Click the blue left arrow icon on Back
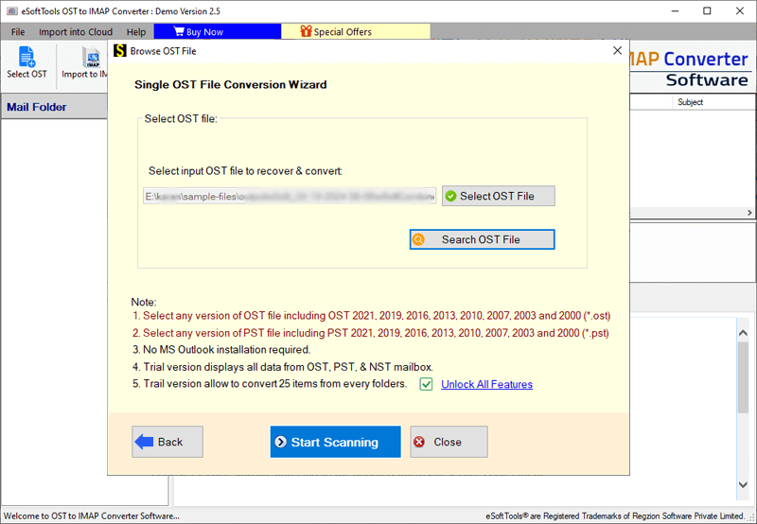 pos(144,442)
